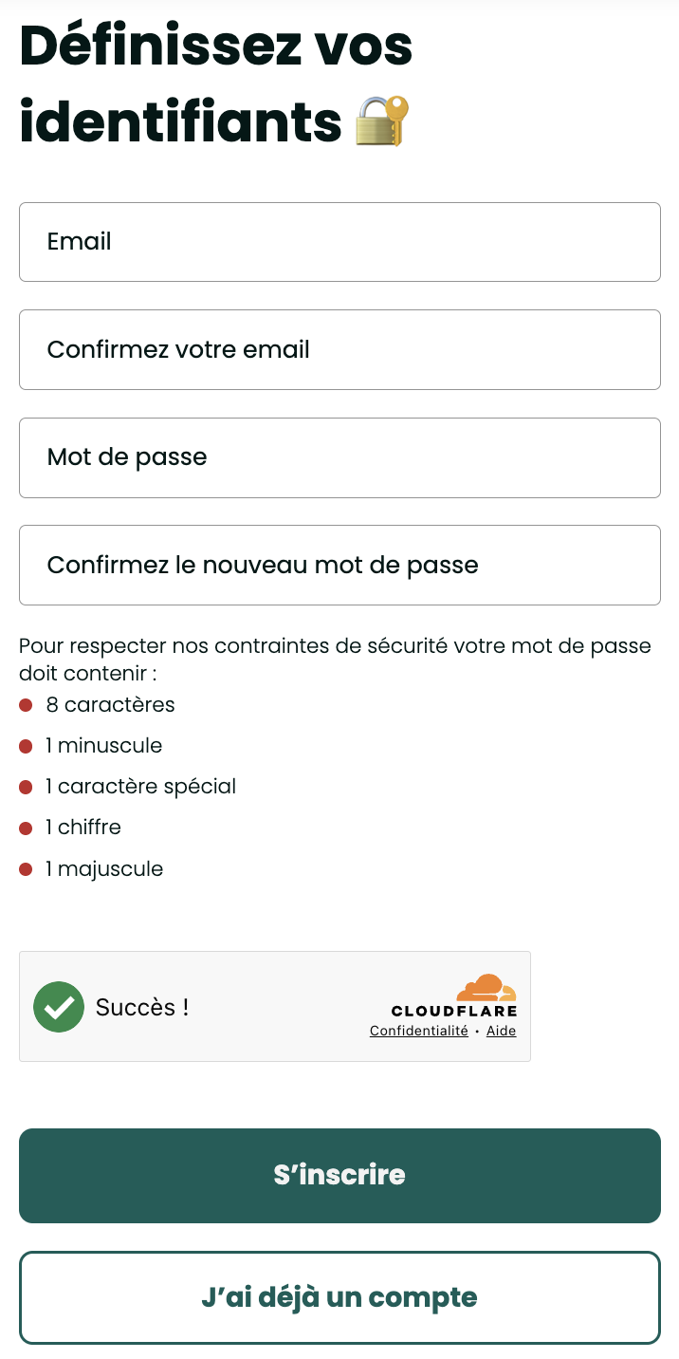
Task: Open the Confidentialité link
Action: pyautogui.click(x=418, y=1031)
